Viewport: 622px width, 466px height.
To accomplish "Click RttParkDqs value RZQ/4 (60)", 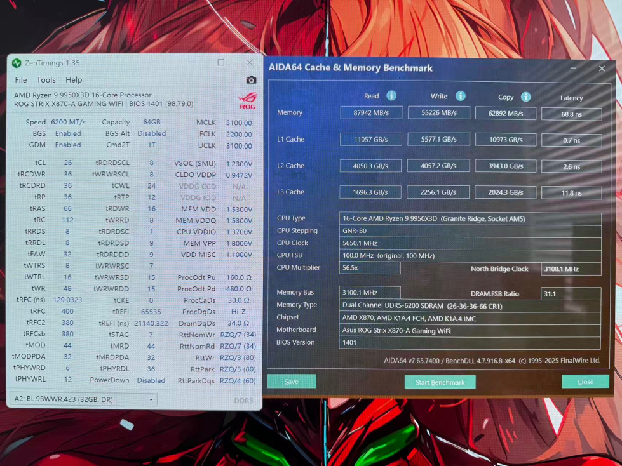I will (x=238, y=381).
